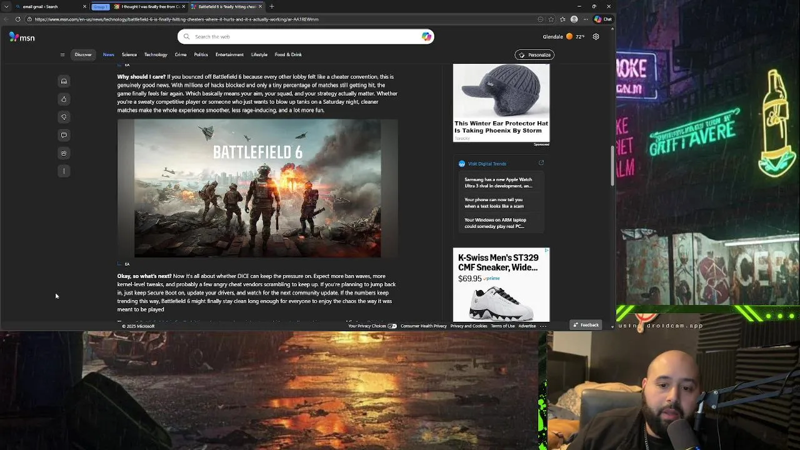This screenshot has width=800, height=450.
Task: Click the Advertise footer link
Action: tap(527, 326)
